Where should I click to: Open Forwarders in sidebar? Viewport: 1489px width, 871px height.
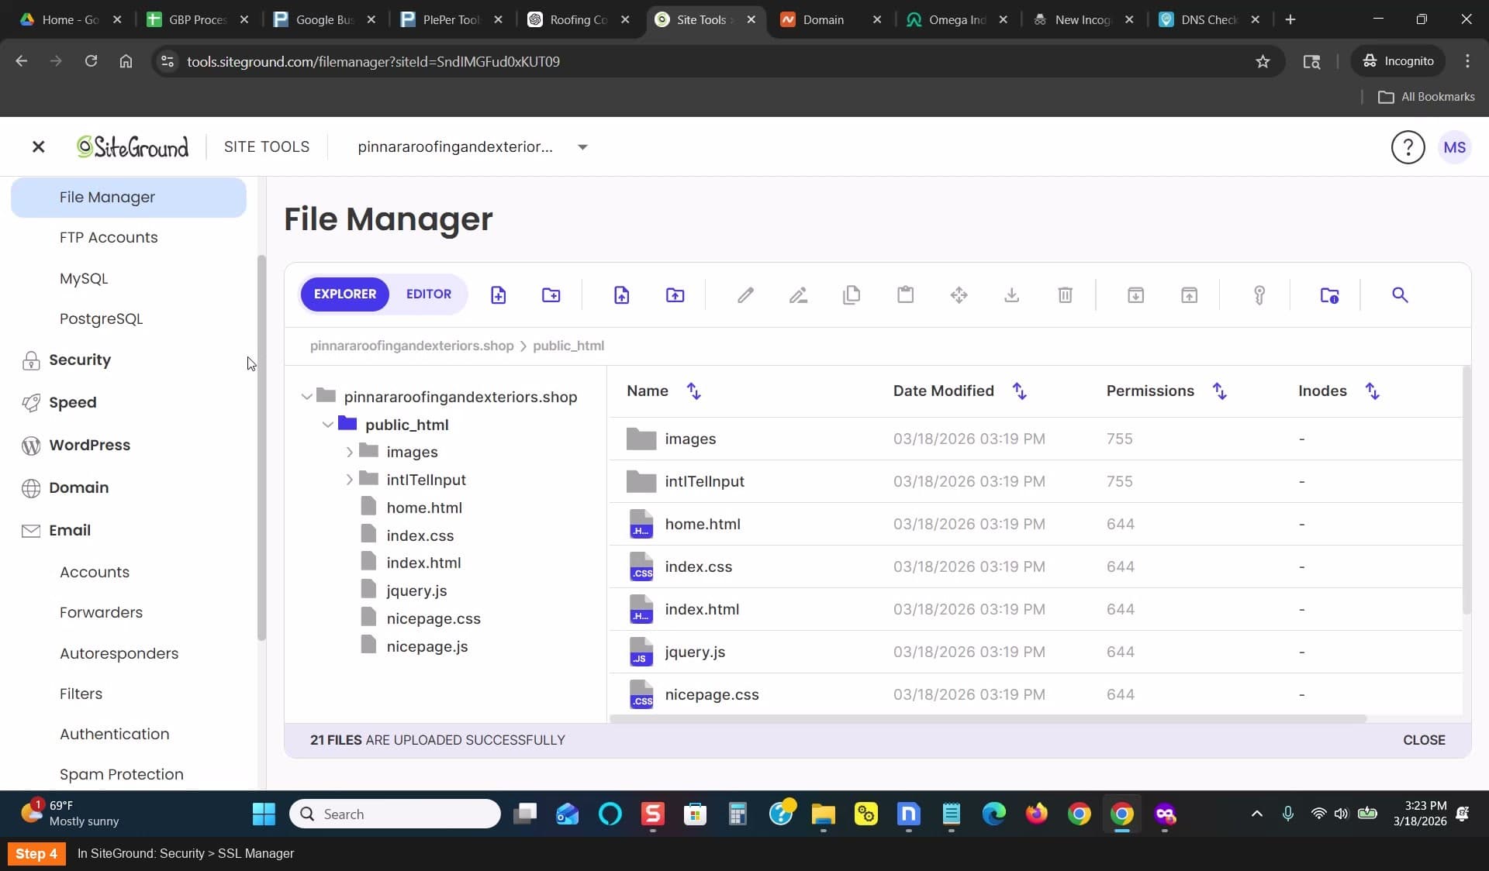pyautogui.click(x=101, y=613)
